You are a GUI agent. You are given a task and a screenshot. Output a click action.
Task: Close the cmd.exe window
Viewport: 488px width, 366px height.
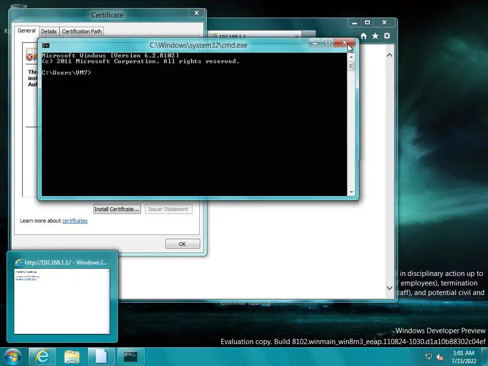click(344, 42)
